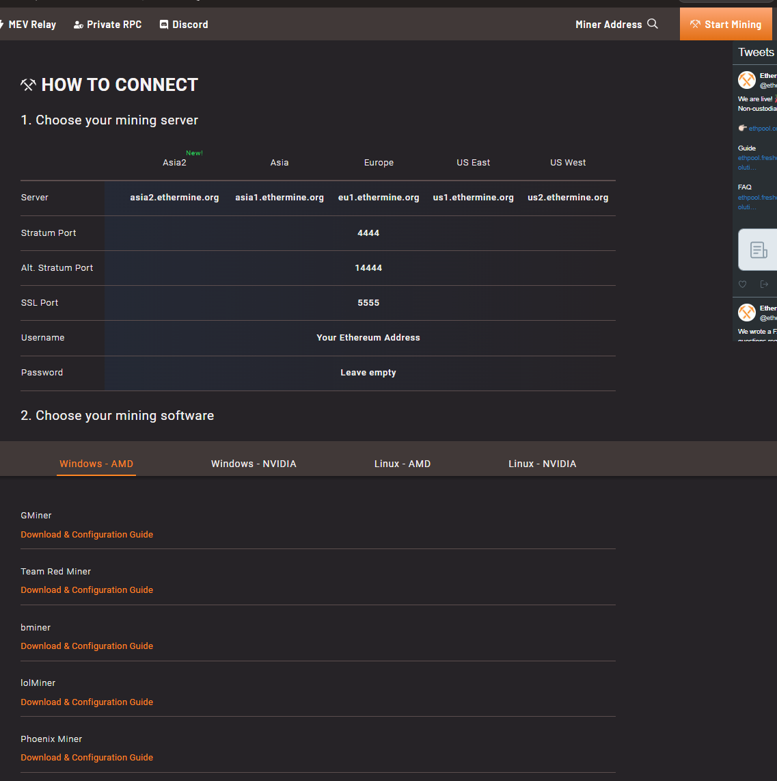This screenshot has height=781, width=777.
Task: Open the Discord nav link
Action: (x=184, y=25)
